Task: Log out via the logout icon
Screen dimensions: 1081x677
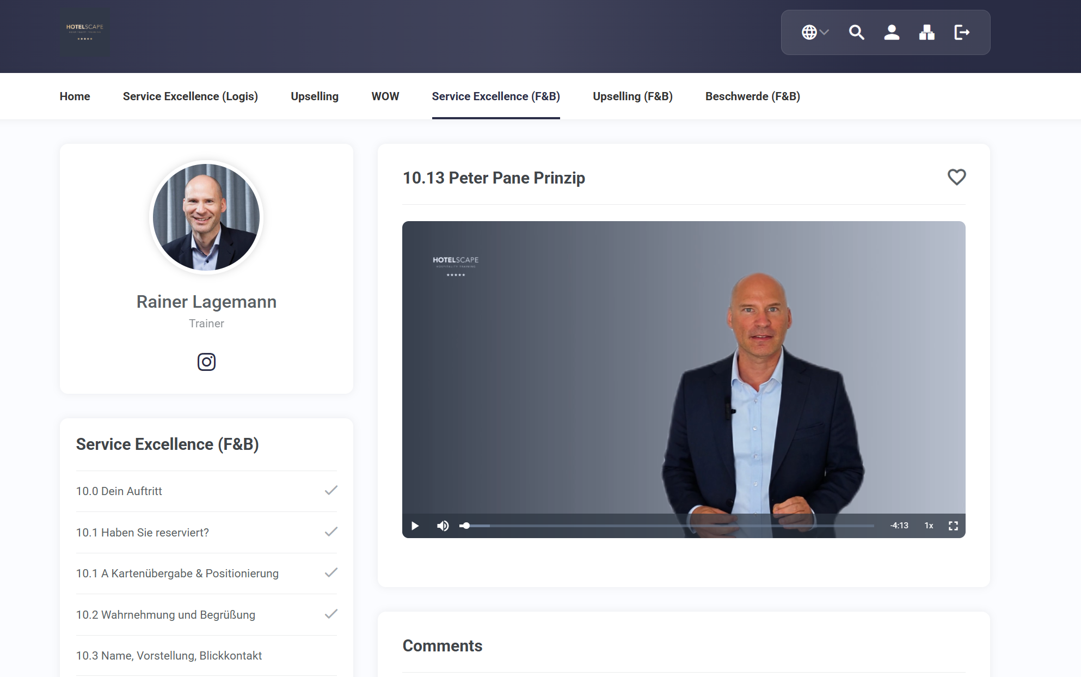Action: pyautogui.click(x=962, y=32)
